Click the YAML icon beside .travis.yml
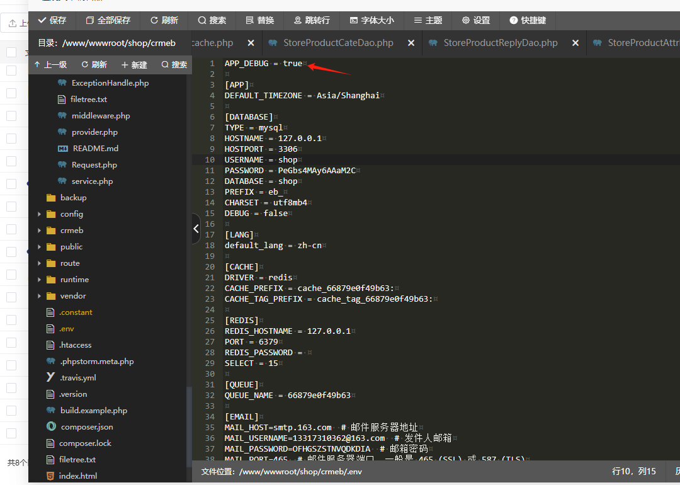The image size is (680, 485). 50,377
